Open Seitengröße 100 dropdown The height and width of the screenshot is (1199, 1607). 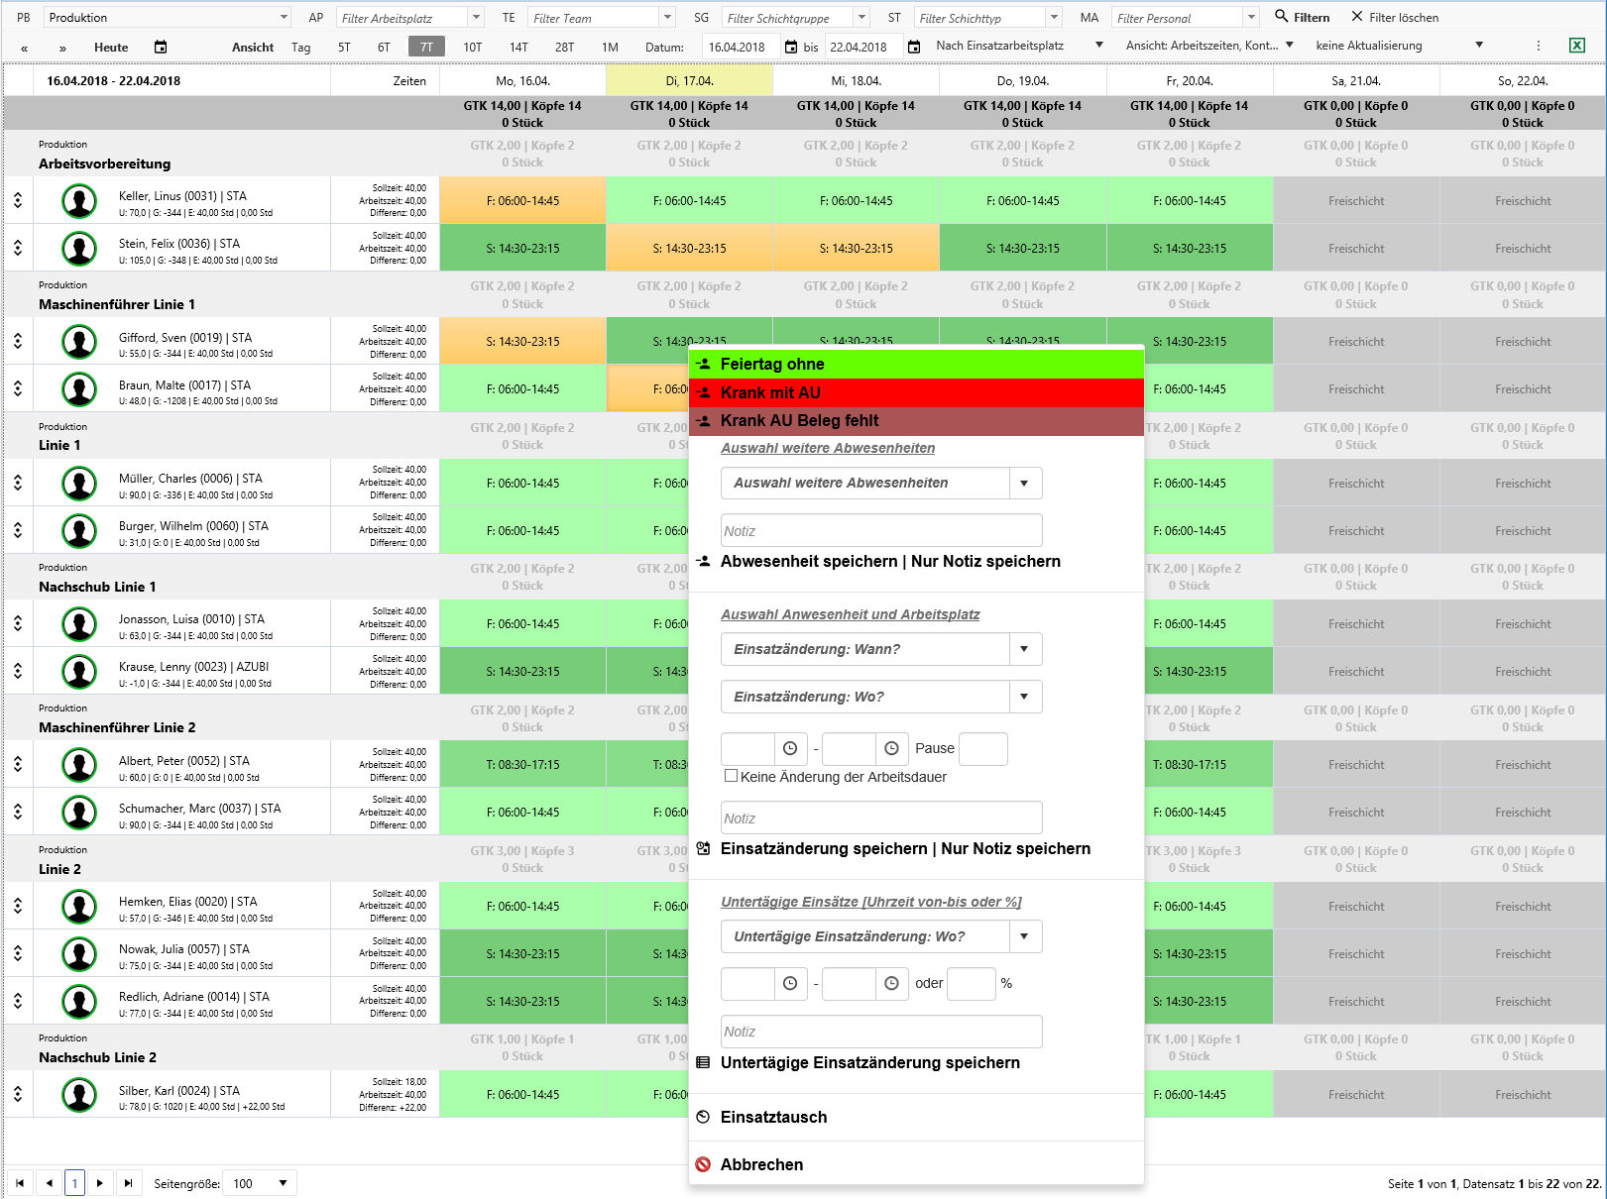tap(261, 1183)
